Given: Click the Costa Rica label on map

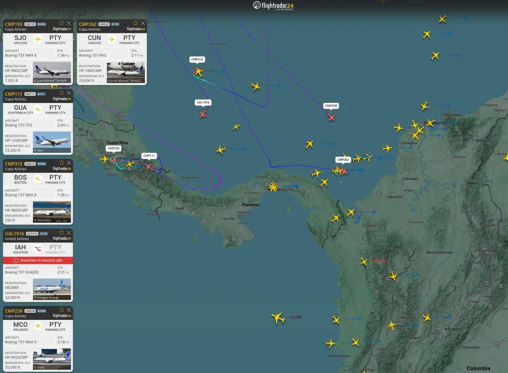Looking at the screenshot, I should pyautogui.click(x=117, y=143).
